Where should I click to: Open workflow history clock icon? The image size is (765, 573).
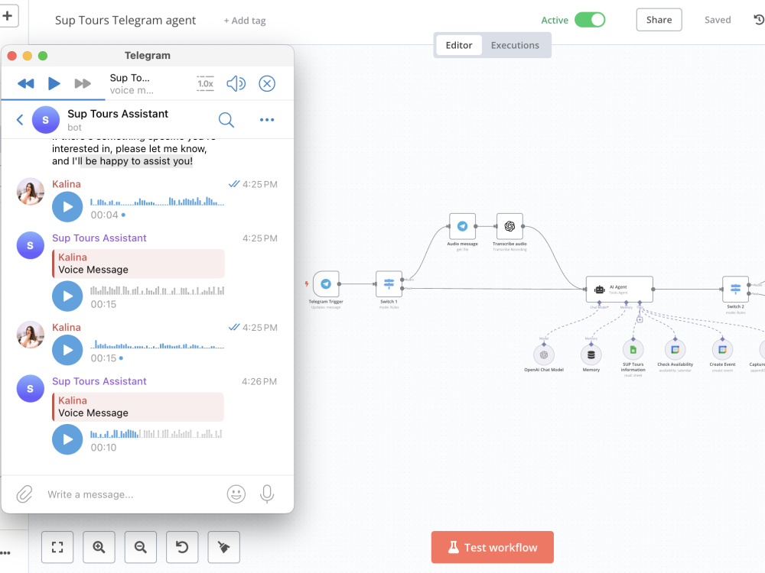tap(759, 20)
